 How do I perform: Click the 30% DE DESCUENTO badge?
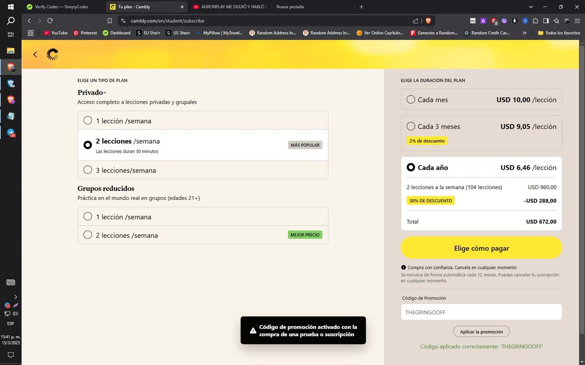tap(431, 201)
